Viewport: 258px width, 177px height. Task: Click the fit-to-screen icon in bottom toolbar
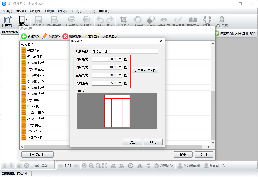(105, 166)
